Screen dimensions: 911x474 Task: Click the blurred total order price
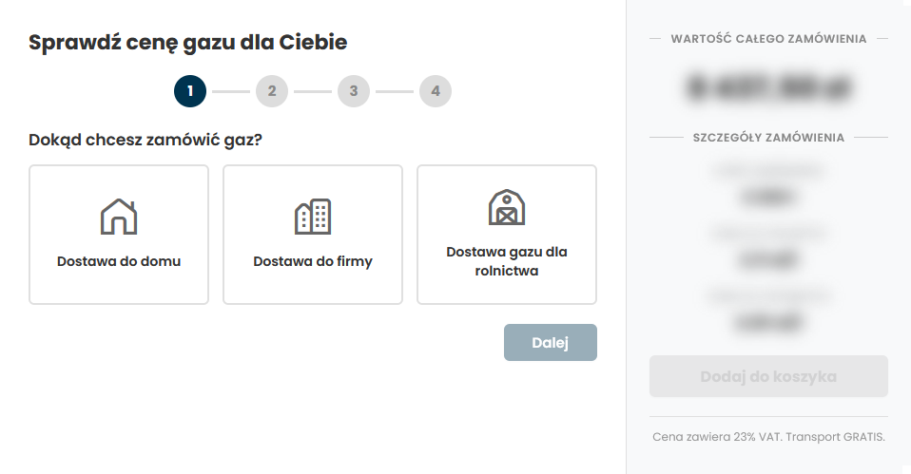768,88
